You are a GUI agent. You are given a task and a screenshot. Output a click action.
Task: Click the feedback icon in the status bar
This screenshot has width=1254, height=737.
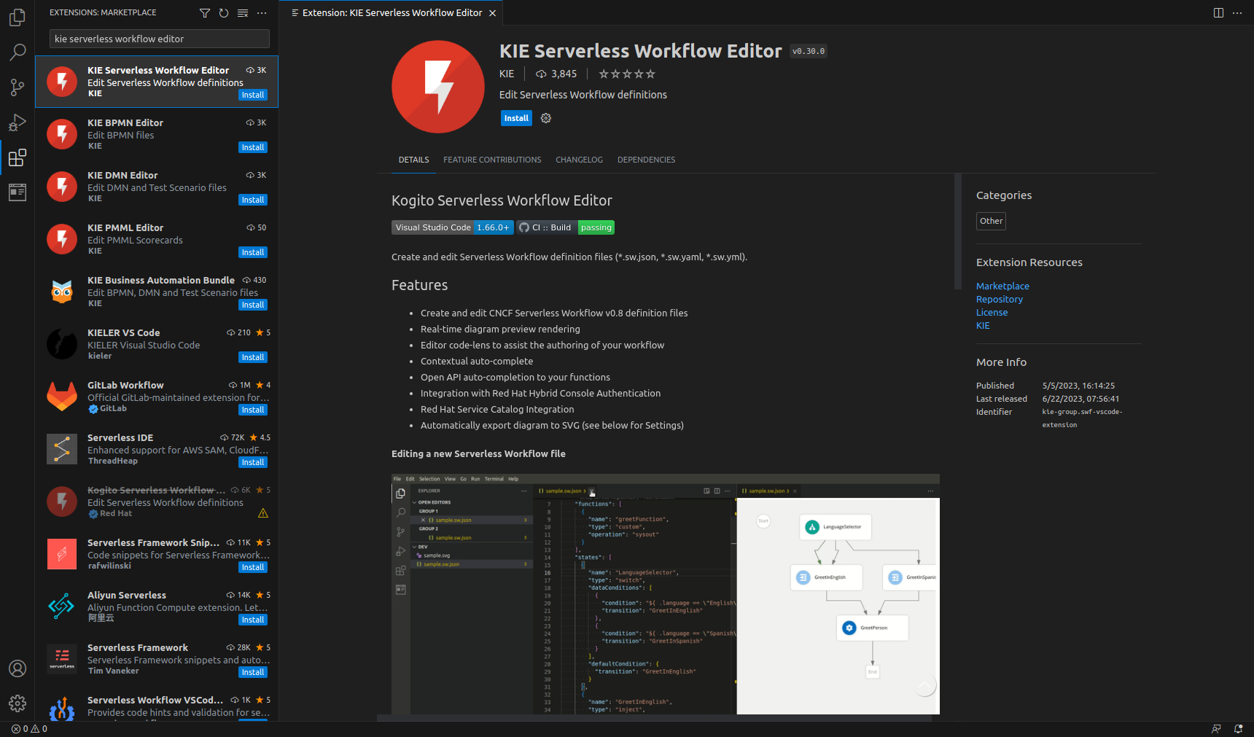(1217, 728)
